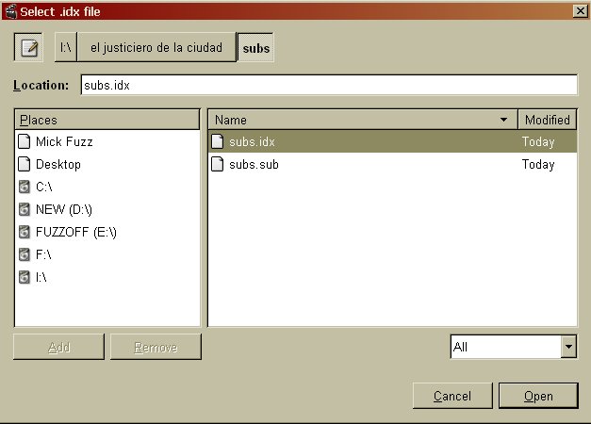Sort files by the Name column header

click(x=363, y=120)
